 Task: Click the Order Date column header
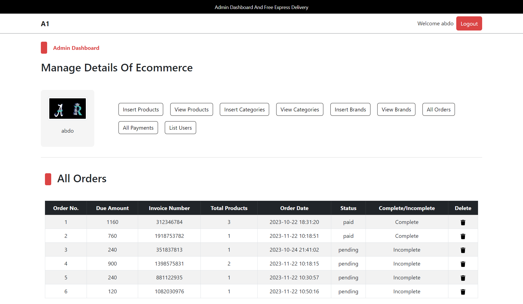[294, 208]
